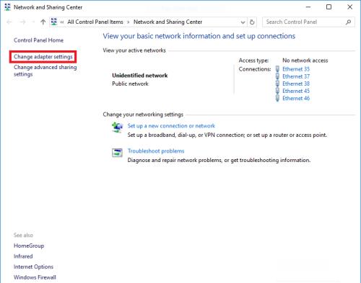
Task: Click the new connection setup icon
Action: pos(117,127)
